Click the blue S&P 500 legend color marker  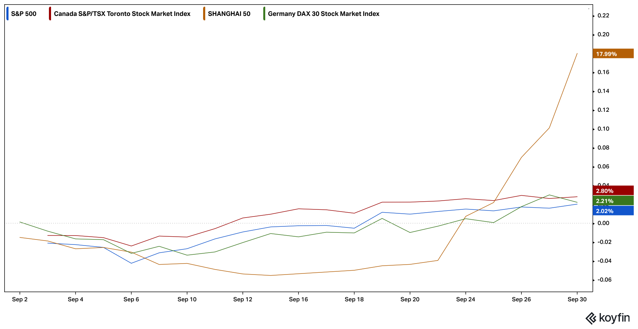point(7,14)
